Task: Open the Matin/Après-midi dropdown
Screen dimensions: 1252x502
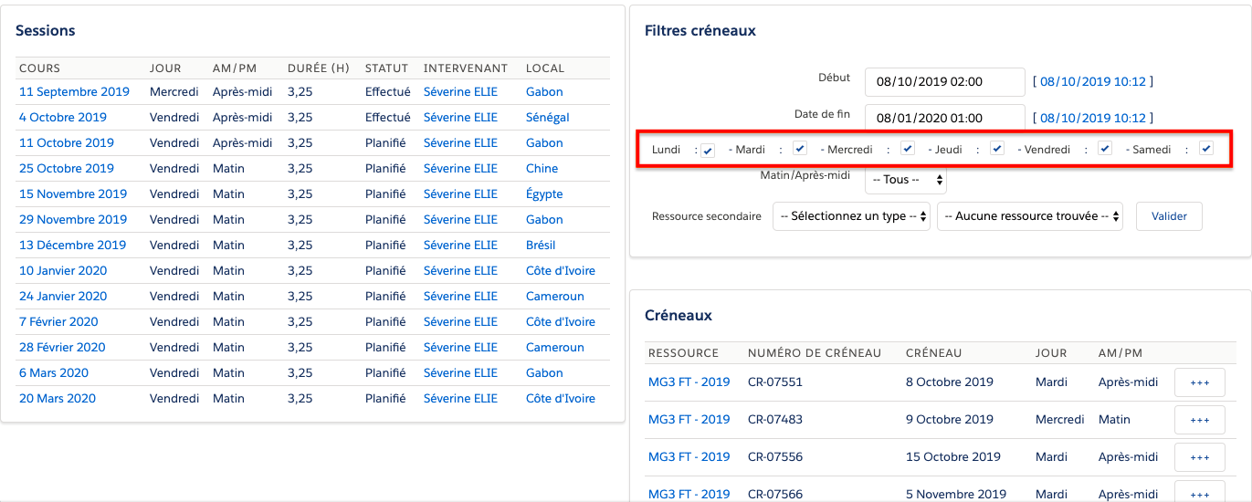Action: tap(905, 180)
